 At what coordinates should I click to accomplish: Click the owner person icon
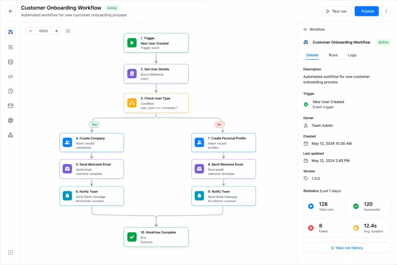(306, 125)
